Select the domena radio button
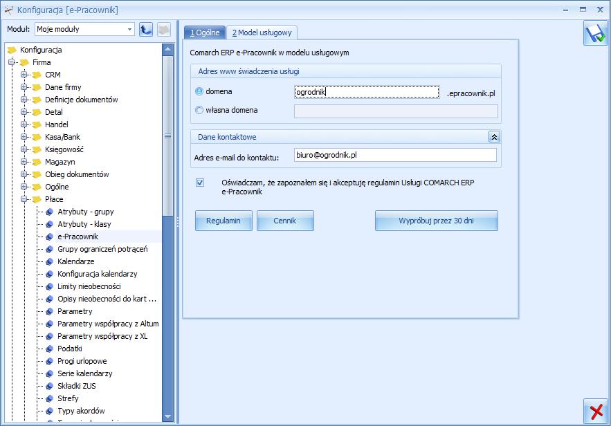This screenshot has width=611, height=426. [199, 91]
